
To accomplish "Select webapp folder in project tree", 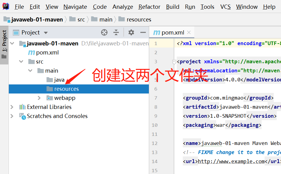I will (65, 98).
